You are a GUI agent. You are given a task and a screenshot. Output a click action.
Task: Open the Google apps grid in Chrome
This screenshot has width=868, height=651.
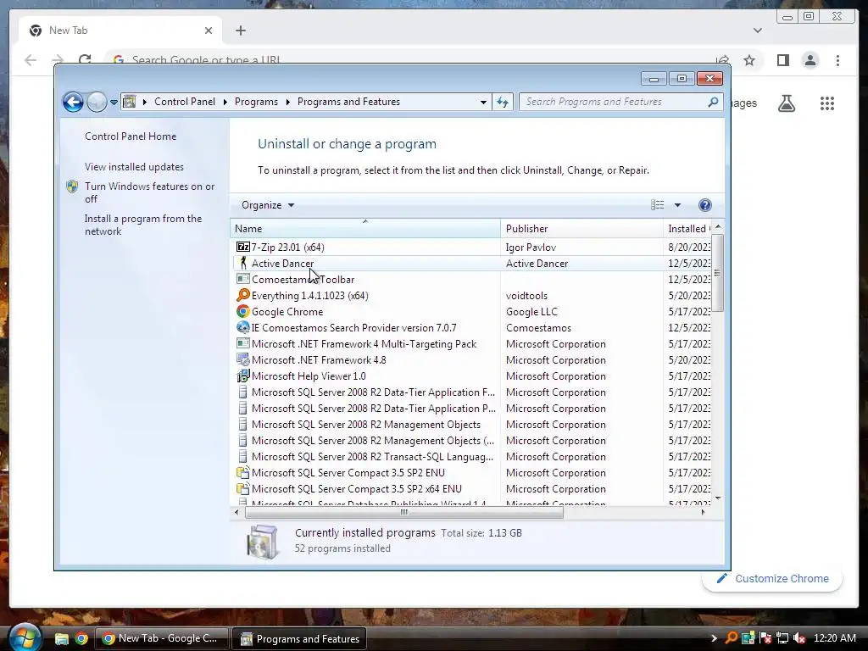827,103
